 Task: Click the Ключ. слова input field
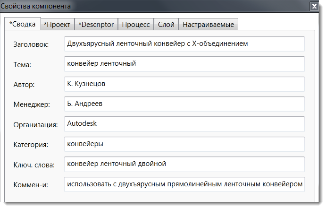[184, 164]
